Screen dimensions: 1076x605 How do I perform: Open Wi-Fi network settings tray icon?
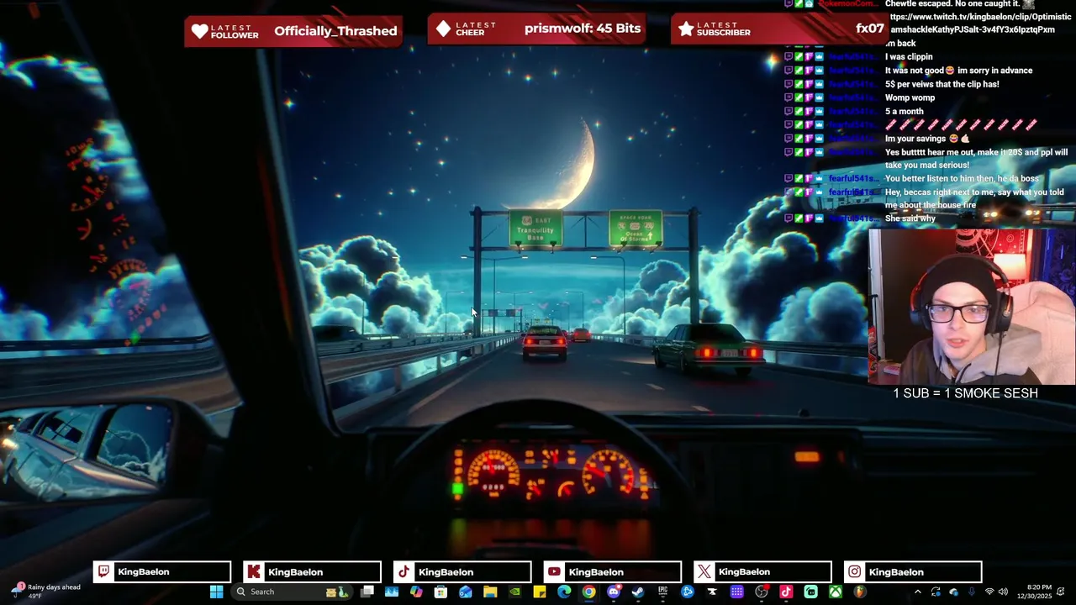[989, 592]
